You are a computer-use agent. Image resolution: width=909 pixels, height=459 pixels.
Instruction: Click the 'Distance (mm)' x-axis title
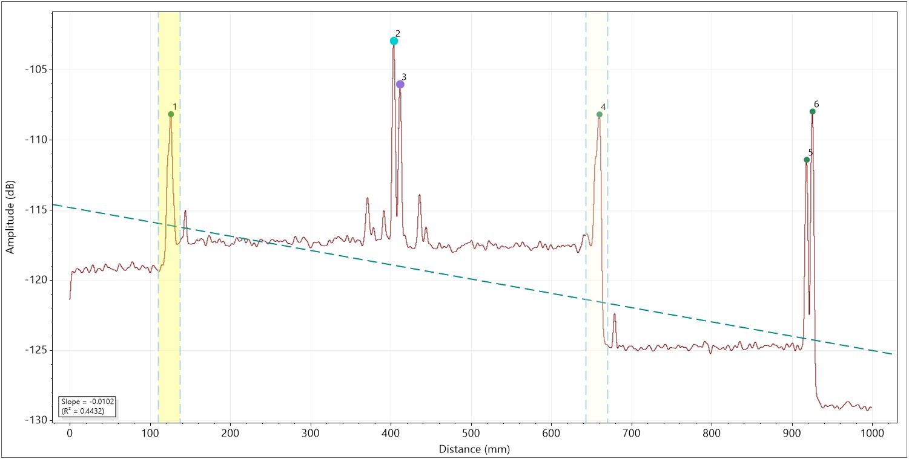click(x=474, y=449)
